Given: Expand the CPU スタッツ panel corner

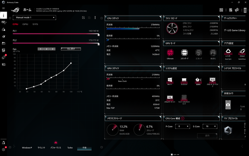Looking at the screenshot, I should [x=160, y=17].
